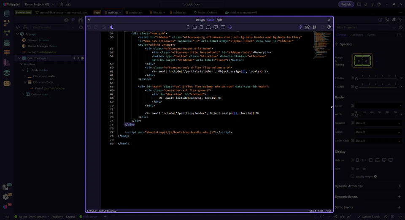Image resolution: width=405 pixels, height=220 pixels.
Task: Select the laptop viewport size icon
Action: coord(208,27)
